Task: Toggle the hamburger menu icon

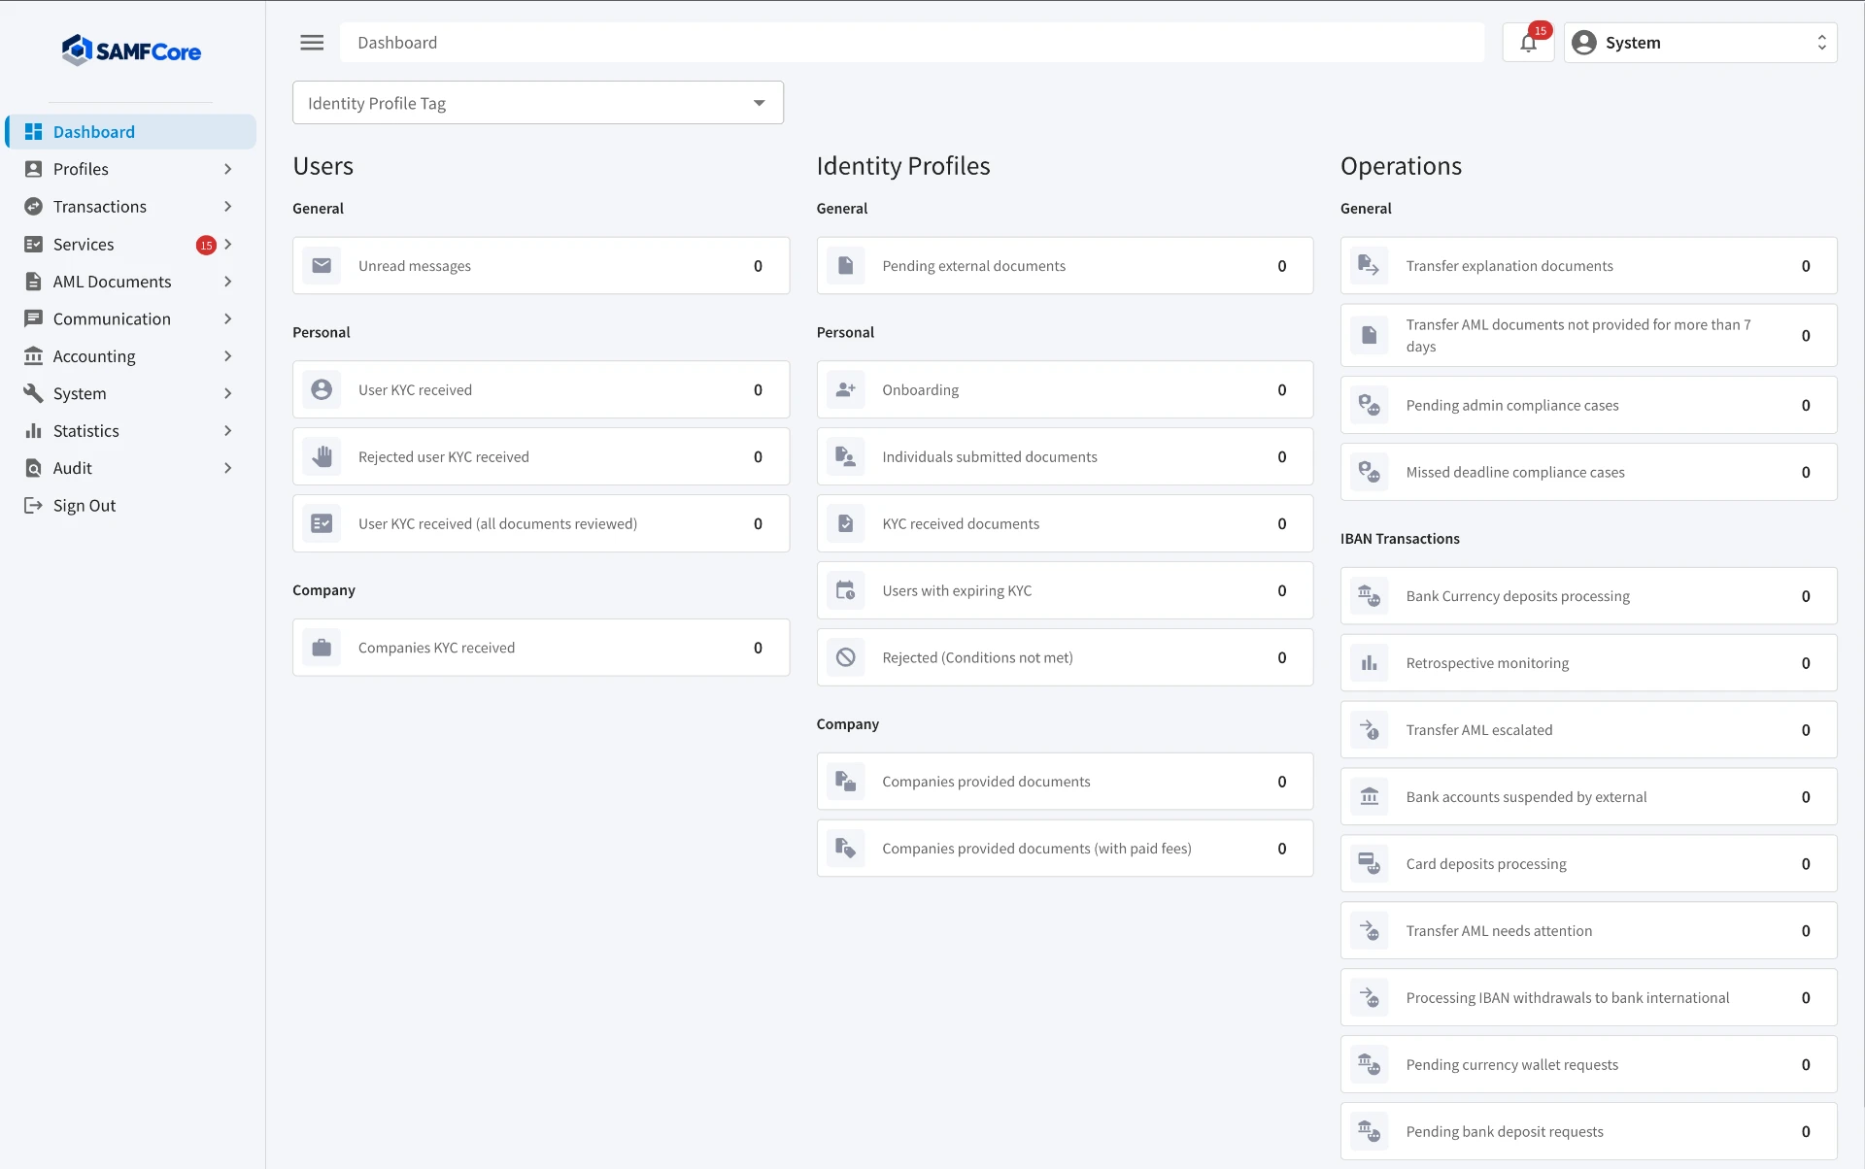Action: [312, 43]
